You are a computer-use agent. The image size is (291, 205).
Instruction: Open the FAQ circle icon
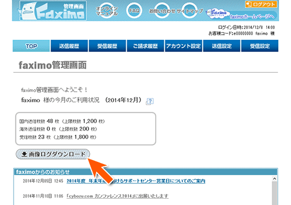pyautogui.click(x=134, y=11)
